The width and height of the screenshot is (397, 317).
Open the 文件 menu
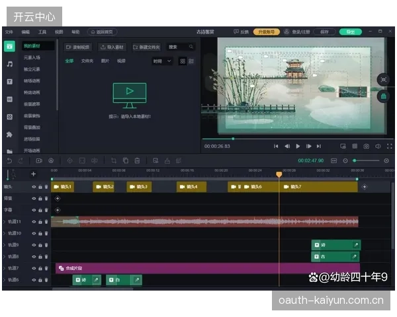click(x=9, y=32)
